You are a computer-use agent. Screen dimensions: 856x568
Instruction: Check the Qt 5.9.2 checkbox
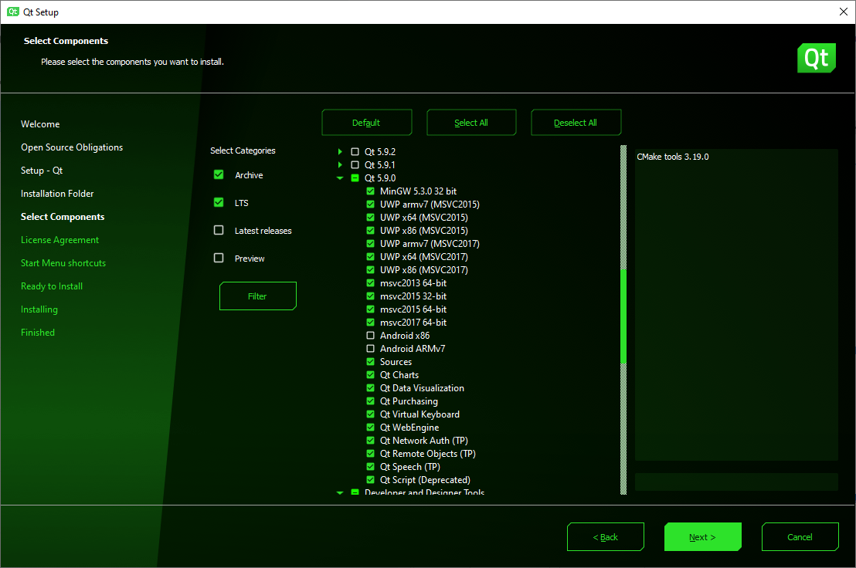(x=355, y=151)
